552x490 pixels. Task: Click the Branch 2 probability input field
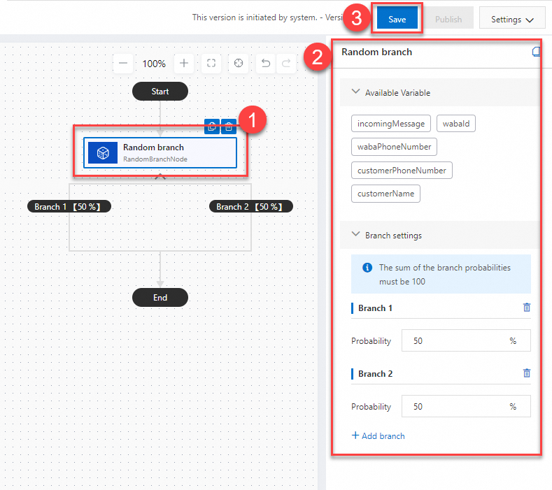pyautogui.click(x=466, y=406)
